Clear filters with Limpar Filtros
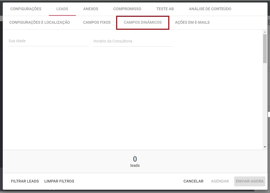Viewport: 270px width, 193px height. 59,181
